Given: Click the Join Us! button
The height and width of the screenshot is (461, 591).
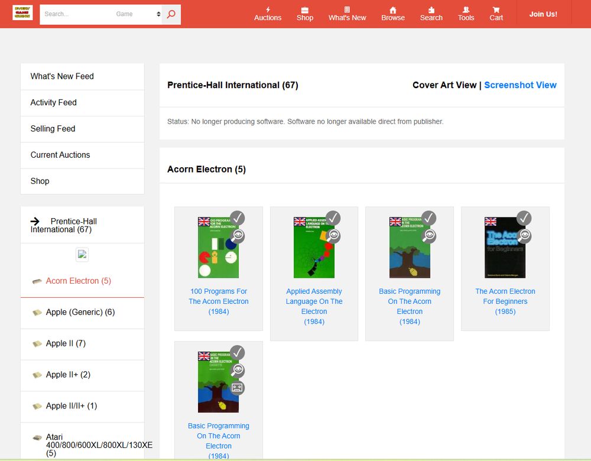Looking at the screenshot, I should [x=543, y=14].
